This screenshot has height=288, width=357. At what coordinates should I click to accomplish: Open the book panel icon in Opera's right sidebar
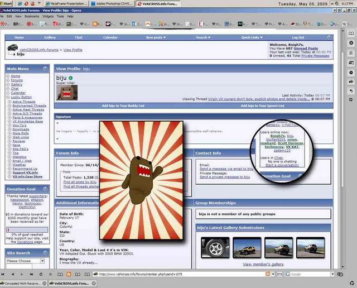pyautogui.click(x=351, y=33)
